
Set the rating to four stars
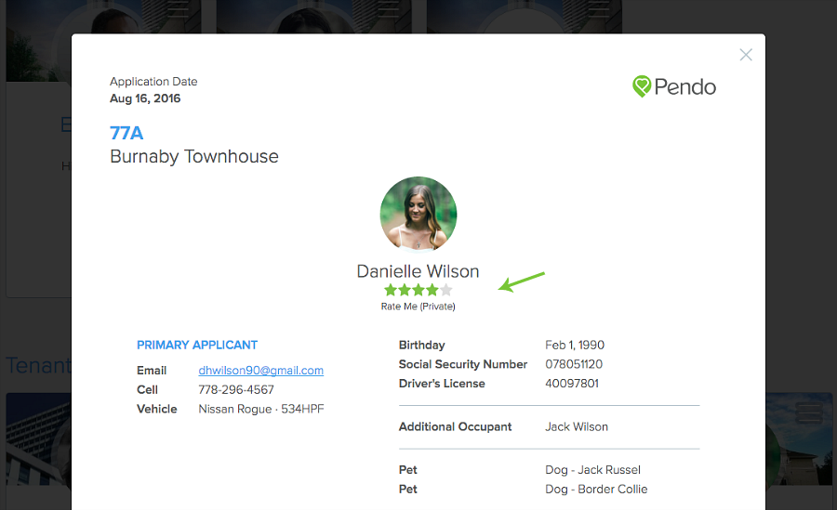point(432,290)
